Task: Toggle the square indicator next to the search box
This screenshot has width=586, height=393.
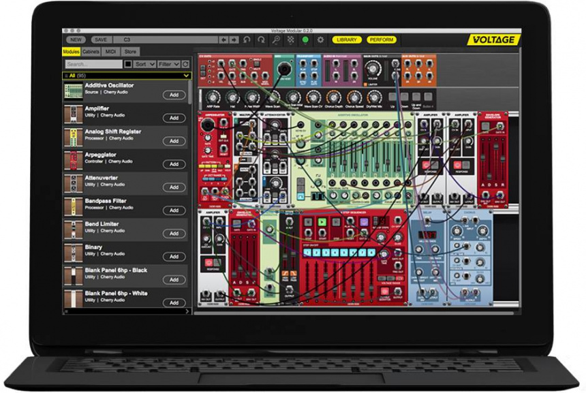Action: point(127,64)
